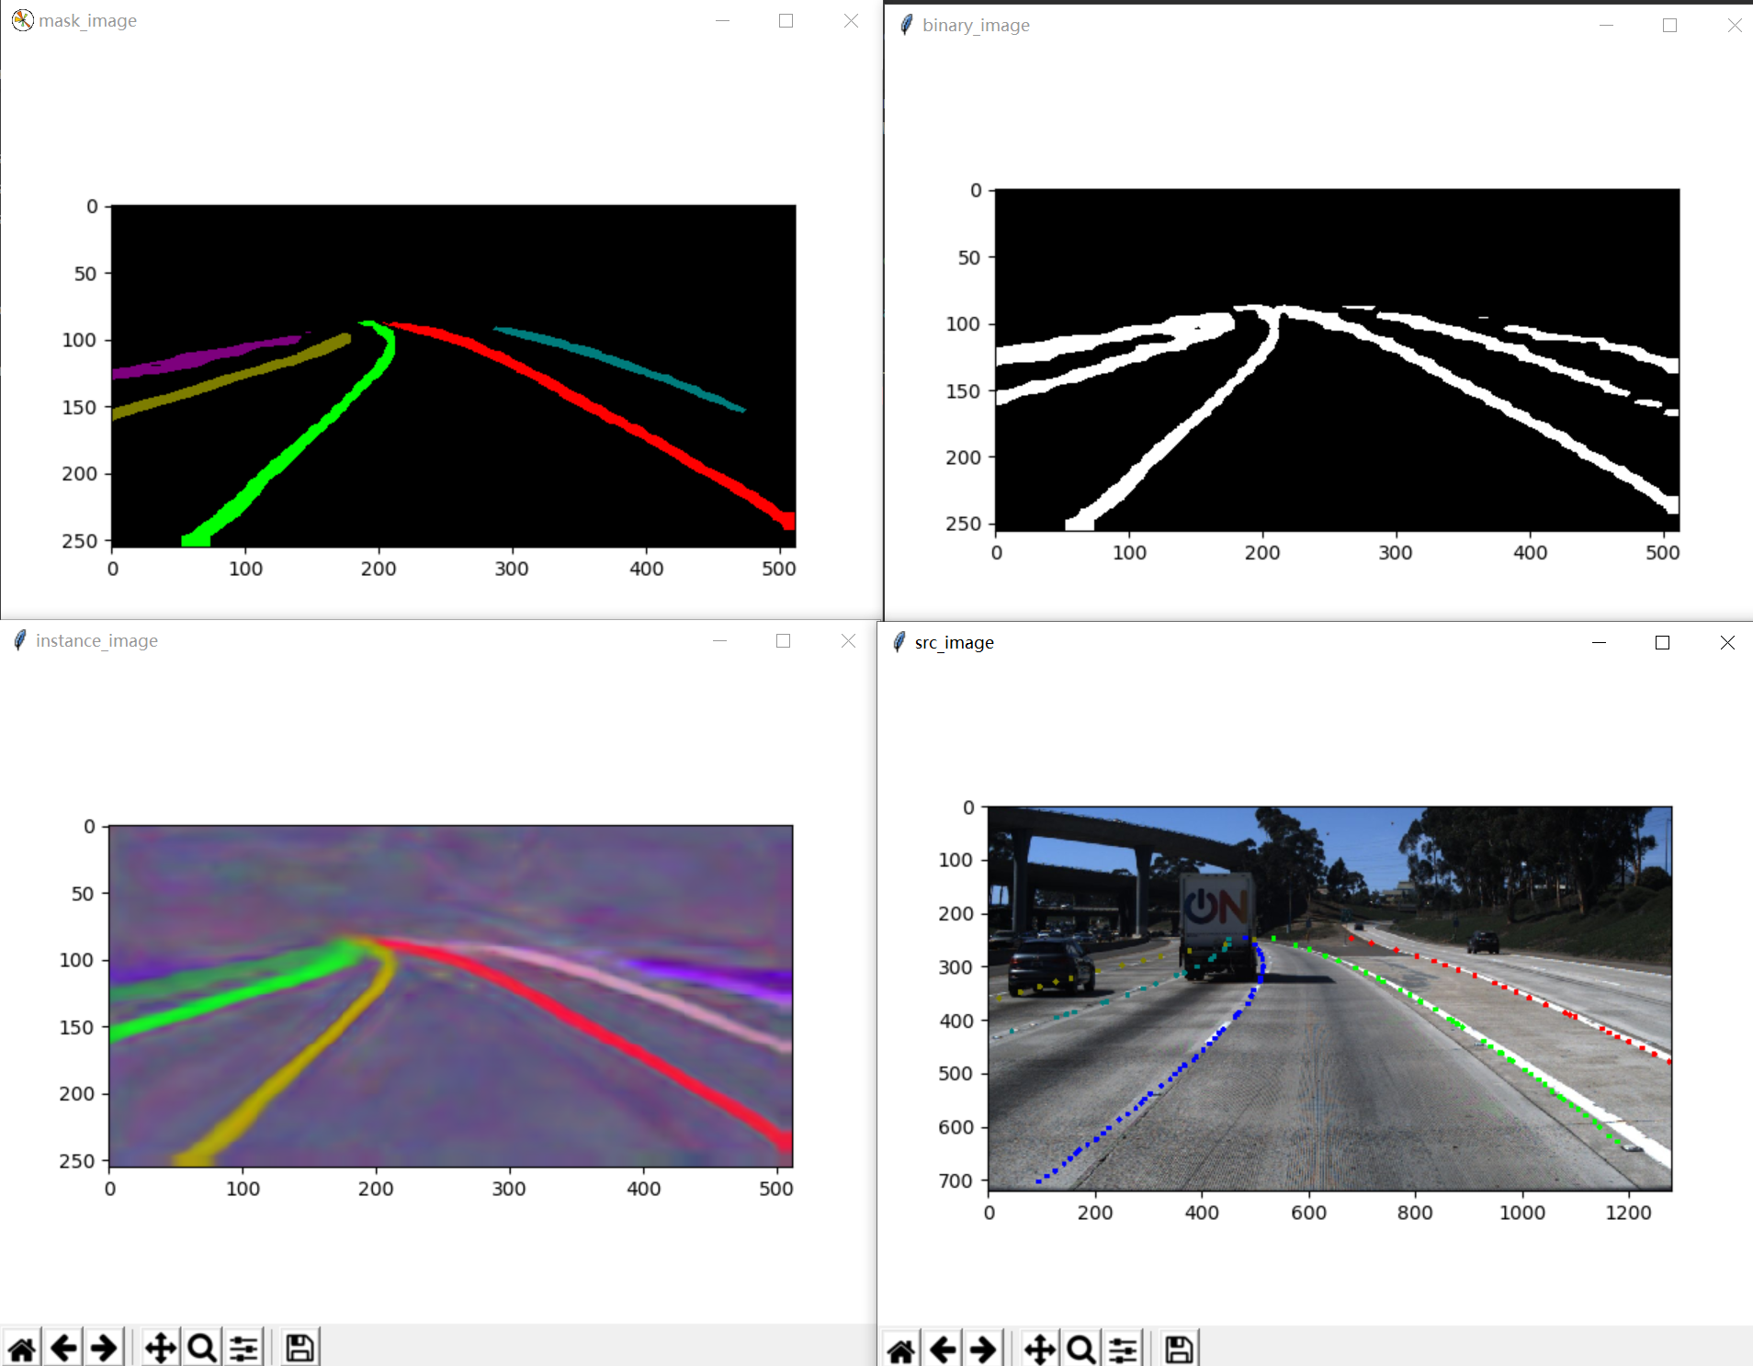Minimize the mask_image window
Image resolution: width=1753 pixels, height=1366 pixels.
722,20
